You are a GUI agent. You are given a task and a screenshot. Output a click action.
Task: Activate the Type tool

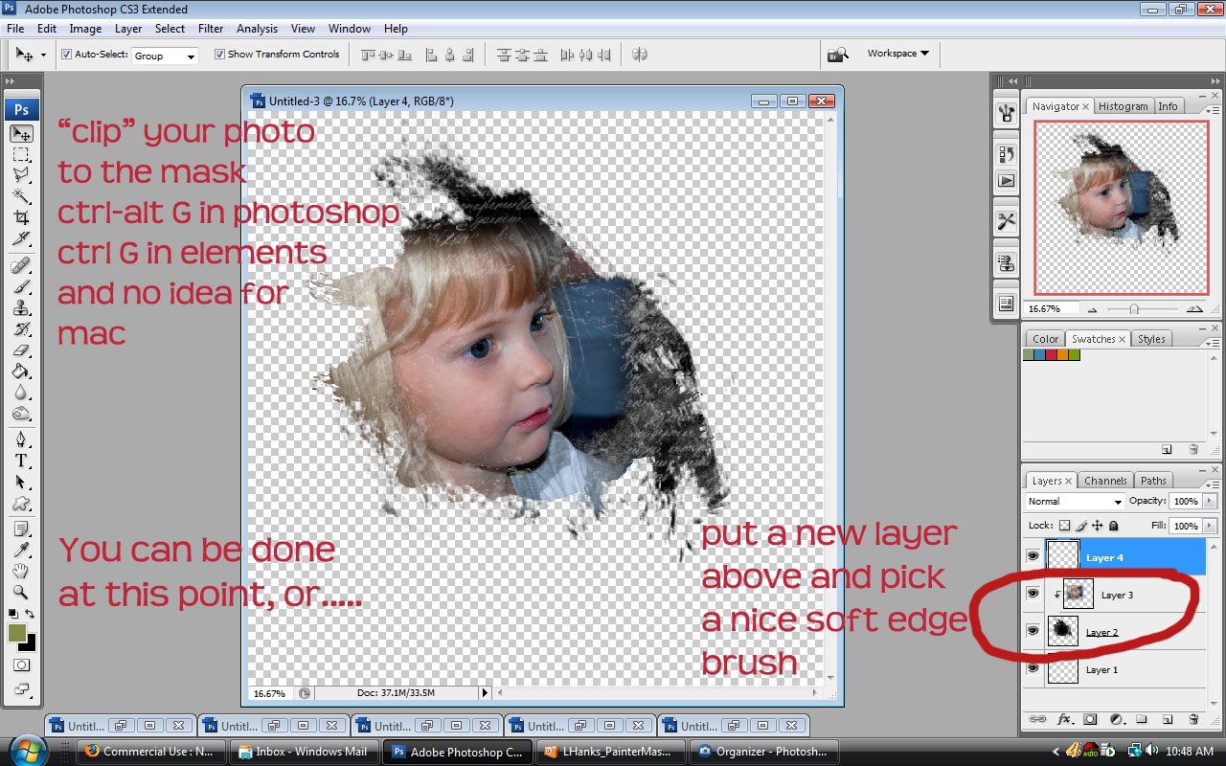pos(21,461)
